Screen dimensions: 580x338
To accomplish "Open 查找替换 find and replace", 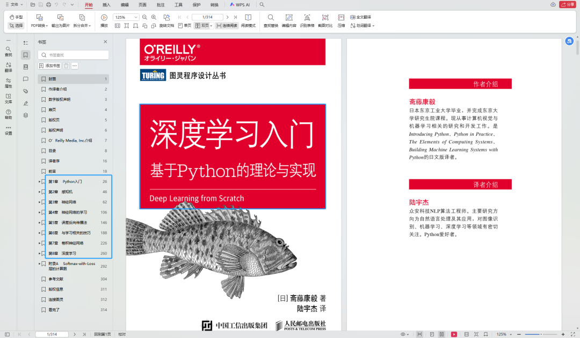I will (x=271, y=21).
